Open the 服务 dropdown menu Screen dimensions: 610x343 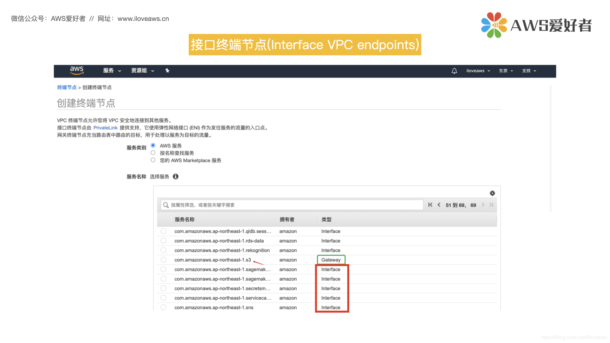[x=112, y=71]
